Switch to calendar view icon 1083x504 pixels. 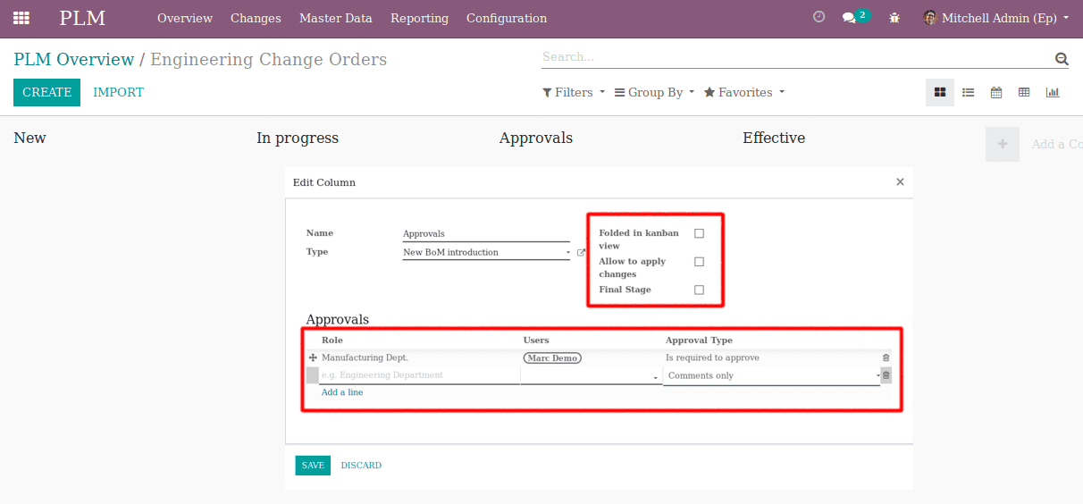[x=996, y=92]
